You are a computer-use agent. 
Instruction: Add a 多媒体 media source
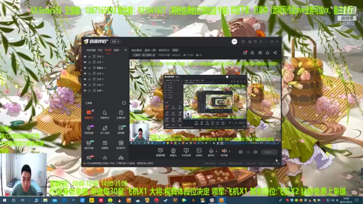199,152
